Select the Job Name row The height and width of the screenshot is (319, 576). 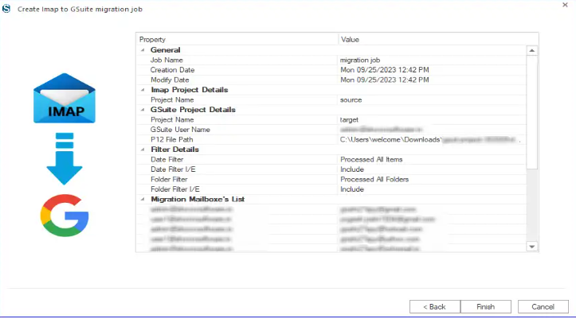tap(331, 60)
